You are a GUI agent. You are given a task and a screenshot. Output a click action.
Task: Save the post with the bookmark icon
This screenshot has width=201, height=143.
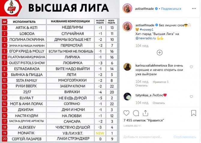[x=193, y=113]
